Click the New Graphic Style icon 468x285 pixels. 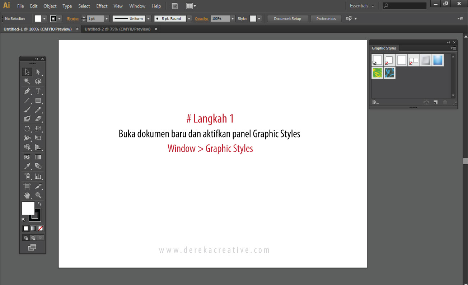point(435,102)
